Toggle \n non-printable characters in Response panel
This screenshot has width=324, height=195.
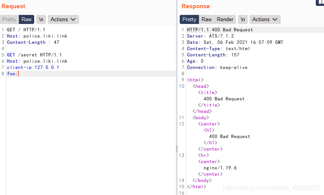[x=243, y=19]
